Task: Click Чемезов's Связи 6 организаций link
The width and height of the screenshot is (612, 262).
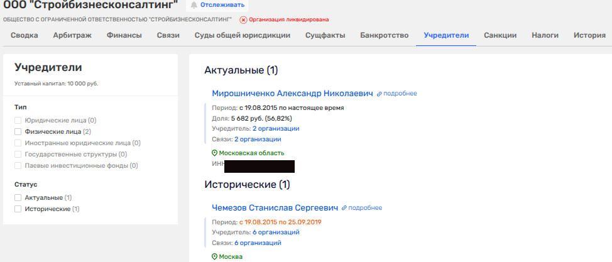Action: pos(258,243)
